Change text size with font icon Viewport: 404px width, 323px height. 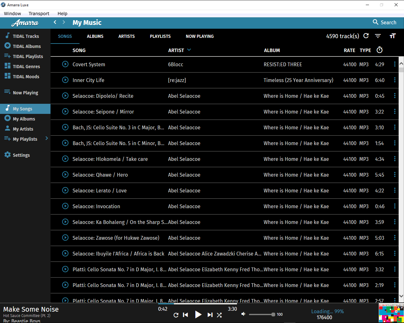coord(393,36)
